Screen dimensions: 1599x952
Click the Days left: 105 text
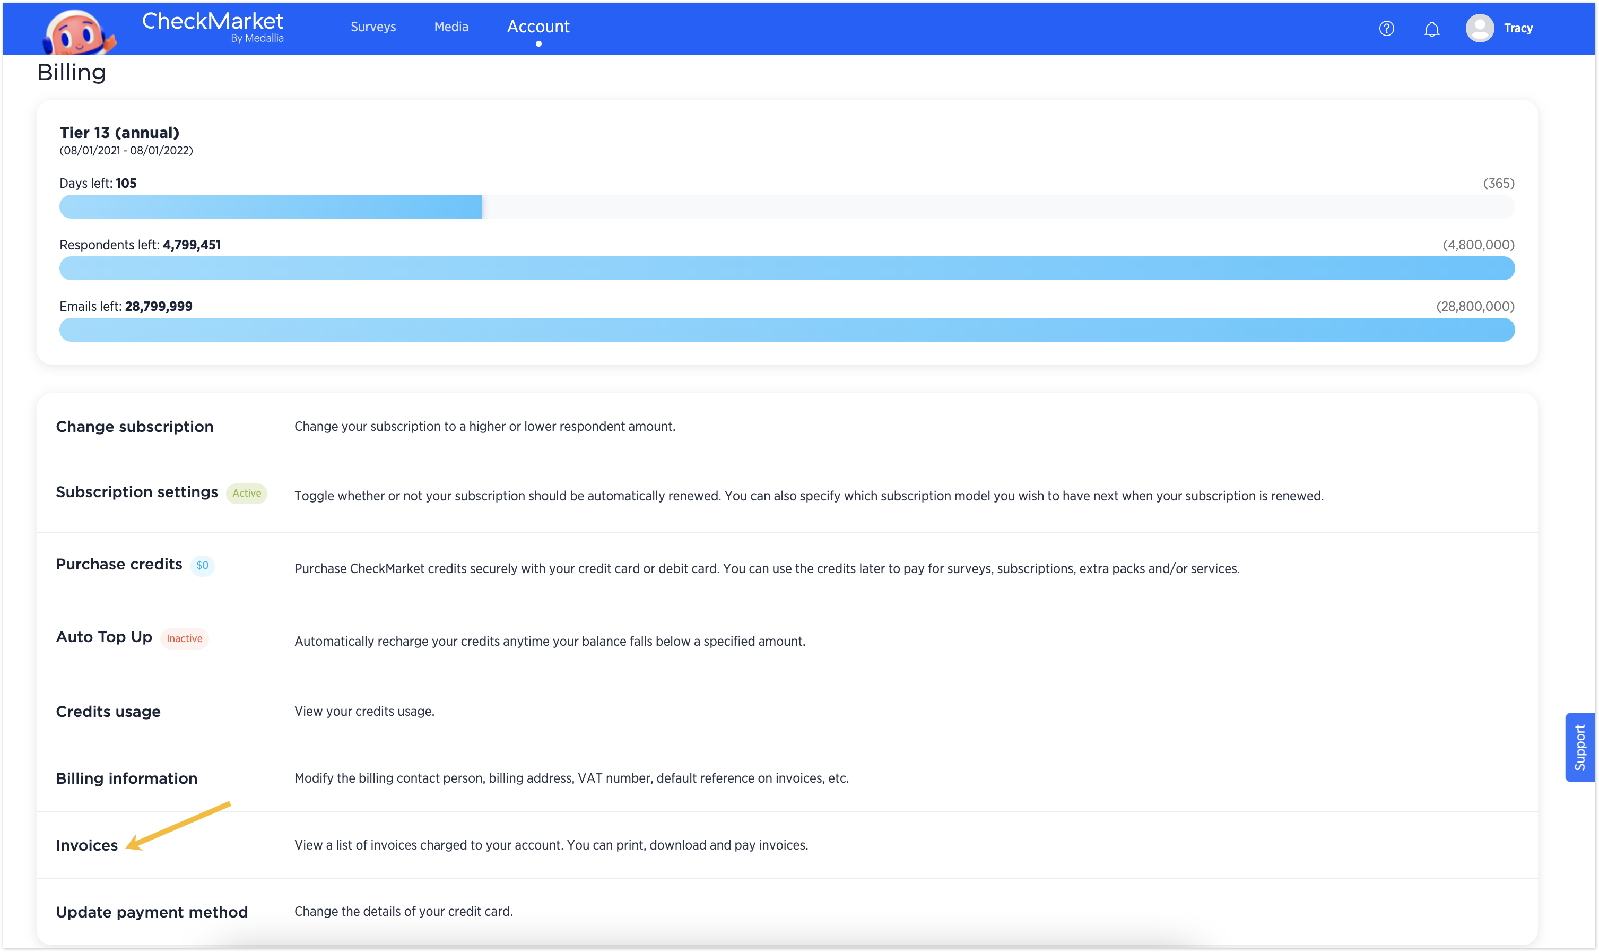pyautogui.click(x=98, y=184)
